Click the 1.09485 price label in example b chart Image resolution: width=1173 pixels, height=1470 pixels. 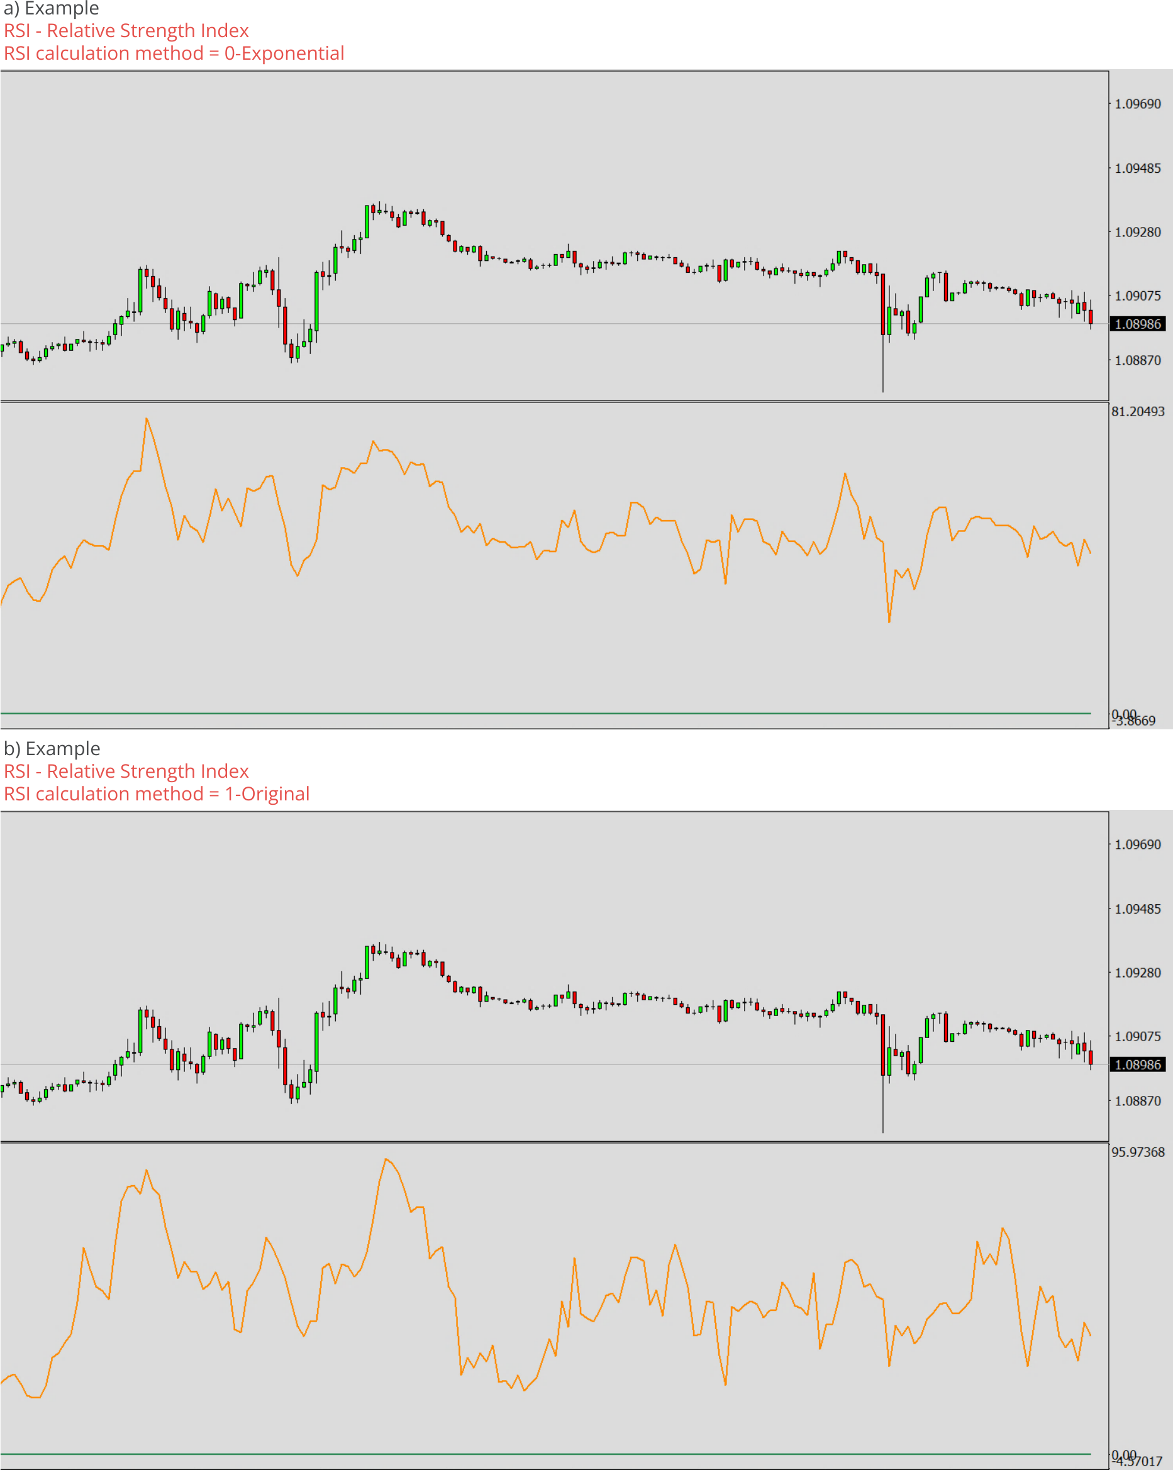click(1138, 909)
